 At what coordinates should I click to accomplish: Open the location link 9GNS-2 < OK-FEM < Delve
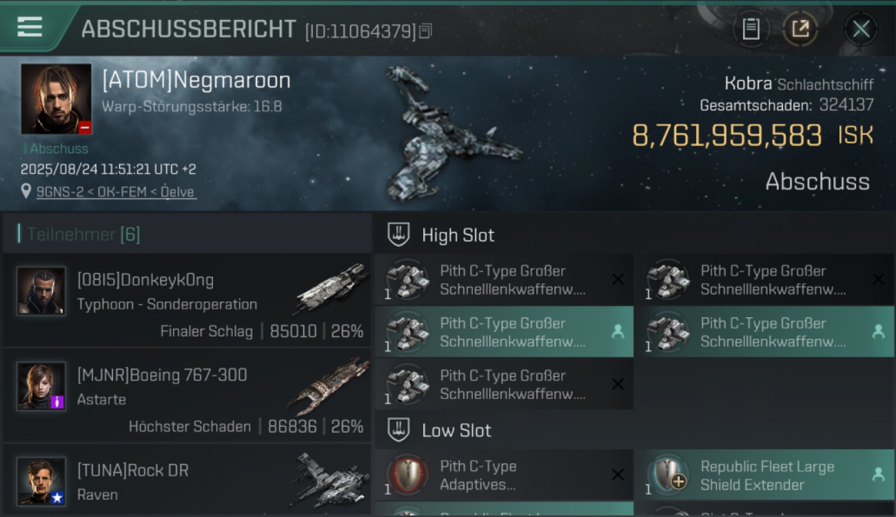click(x=116, y=192)
